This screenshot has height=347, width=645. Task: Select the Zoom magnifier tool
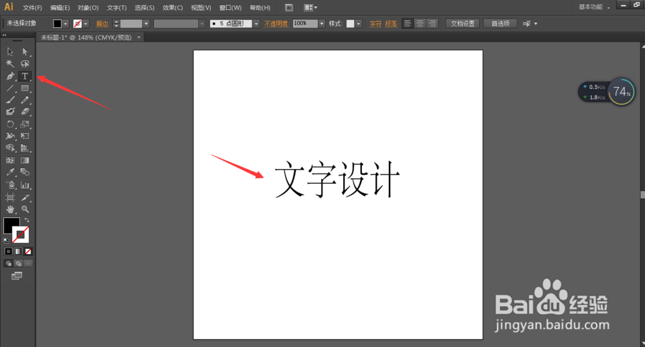25,209
